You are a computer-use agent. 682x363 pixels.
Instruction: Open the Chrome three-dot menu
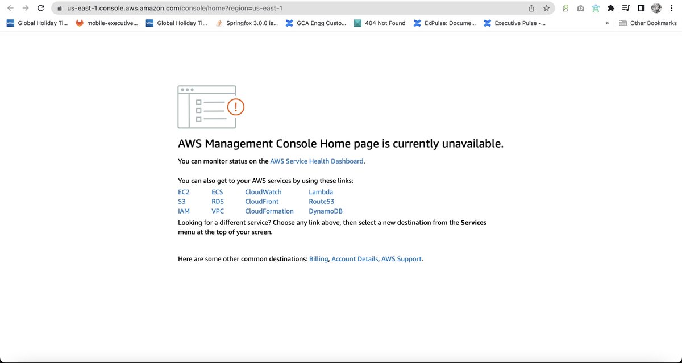(x=673, y=9)
